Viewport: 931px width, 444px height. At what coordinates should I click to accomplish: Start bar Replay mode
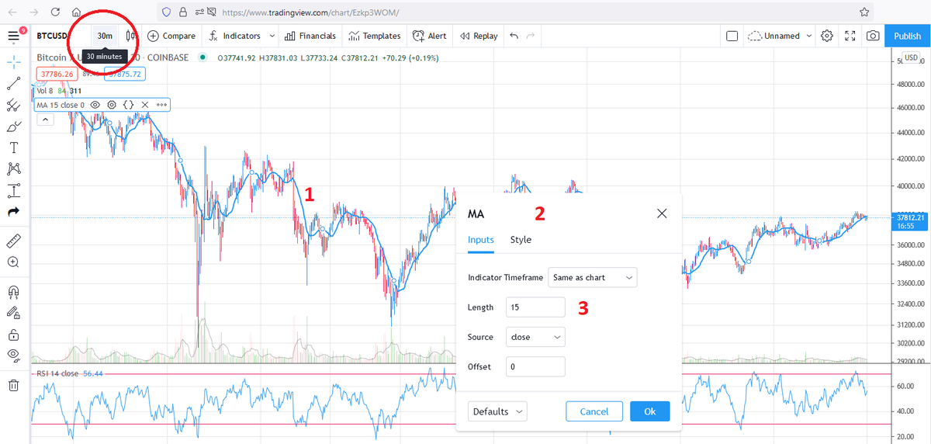[479, 36]
